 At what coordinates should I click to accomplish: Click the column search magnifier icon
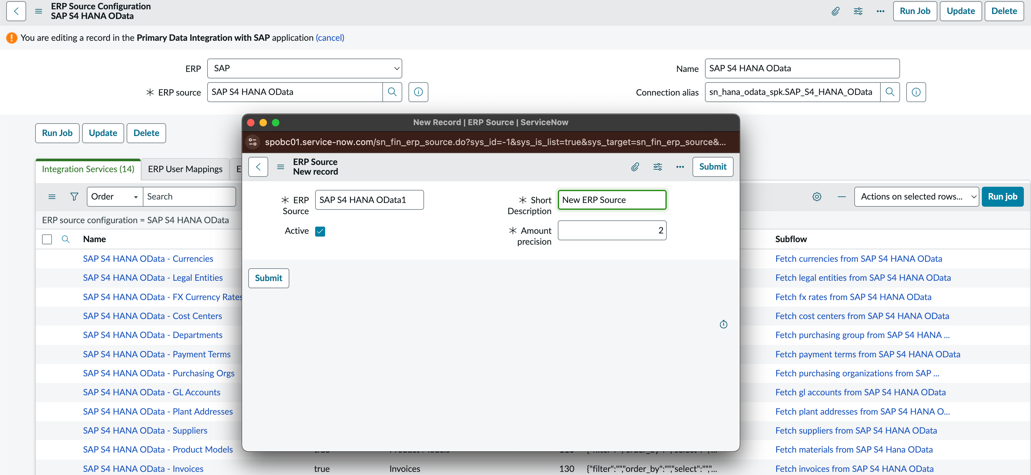click(x=66, y=239)
